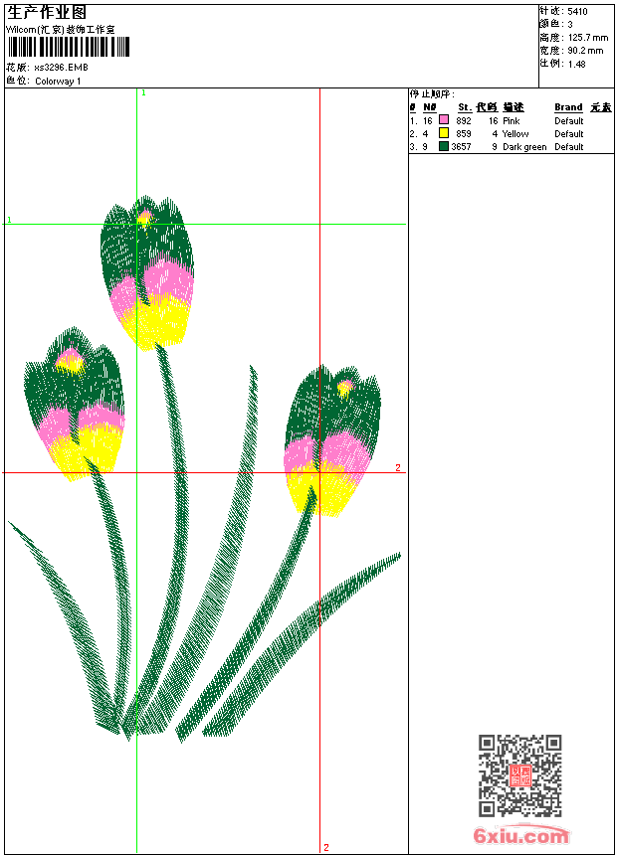The image size is (617, 855).
Task: Select the file name xs3296.EMB
Action: coord(61,68)
